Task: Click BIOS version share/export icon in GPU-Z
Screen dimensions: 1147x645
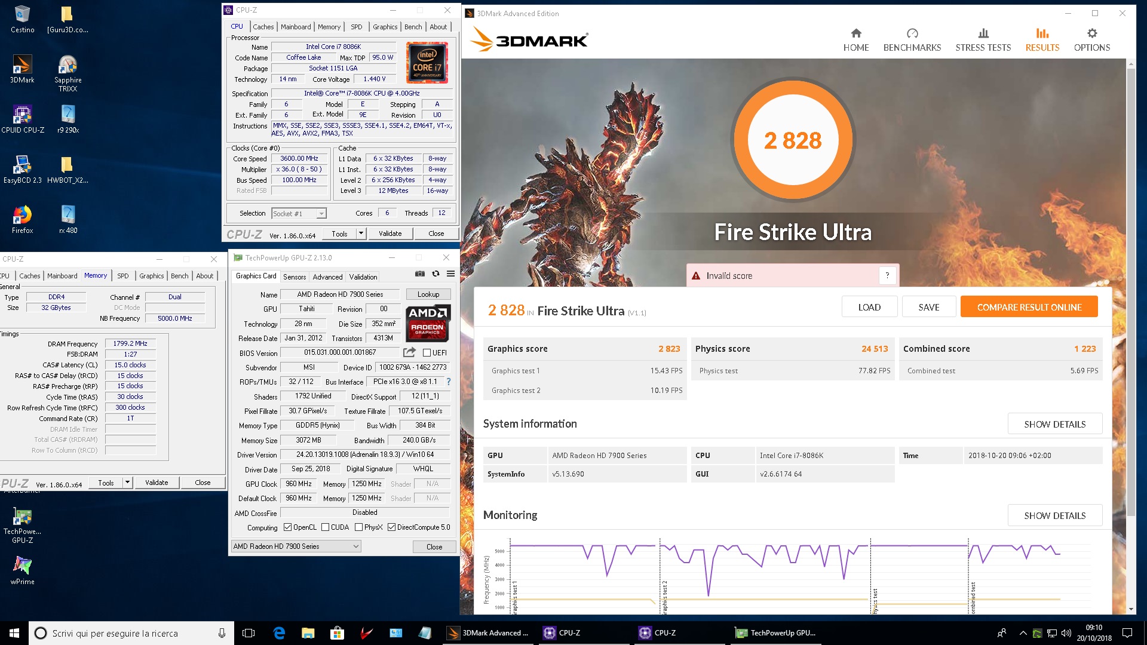Action: [409, 352]
